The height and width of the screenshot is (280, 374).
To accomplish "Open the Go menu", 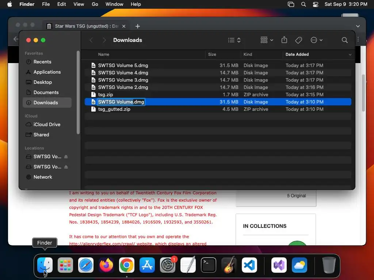I will coord(95,4).
